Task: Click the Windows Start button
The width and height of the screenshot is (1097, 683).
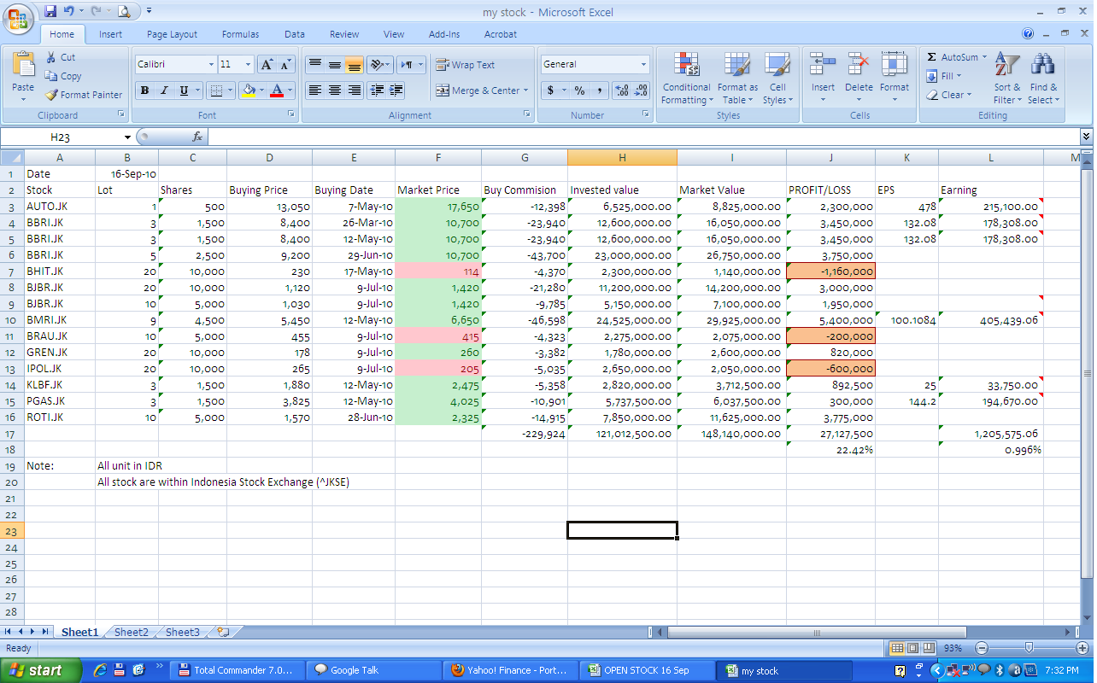Action: coord(40,670)
